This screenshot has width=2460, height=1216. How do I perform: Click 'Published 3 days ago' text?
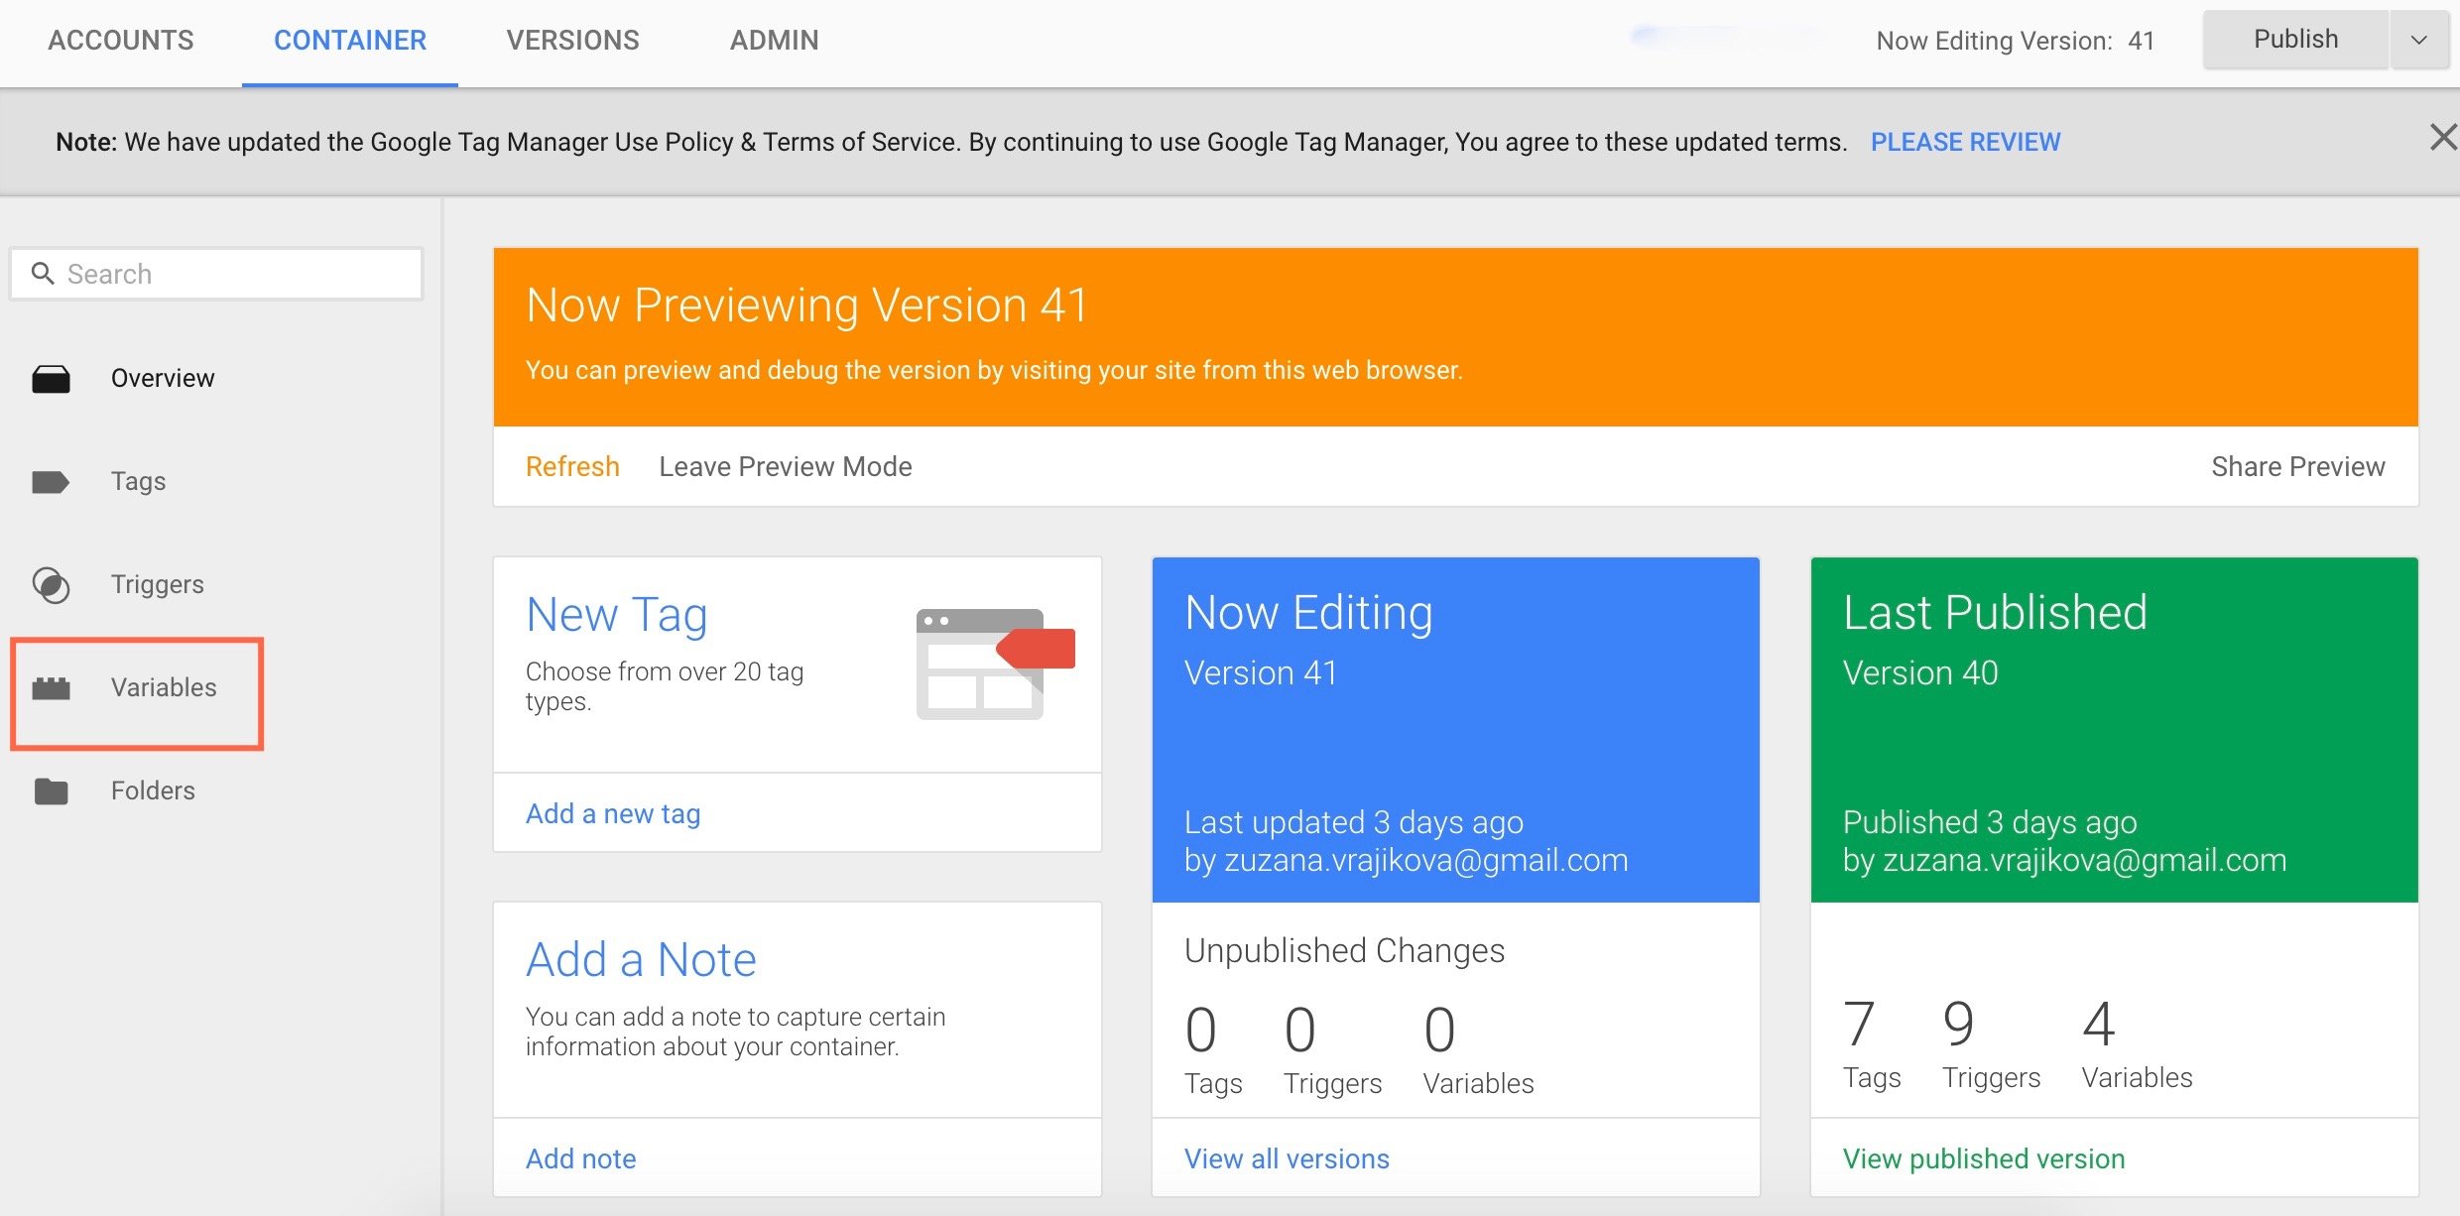[x=1990, y=822]
